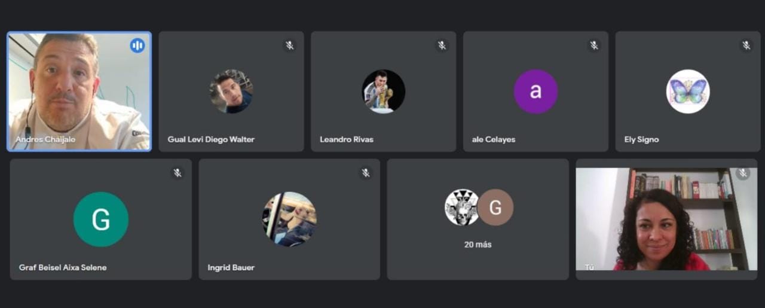Viewport: 765px width, 308px height.
Task: Click Ingrid Bauer's profile photo
Action: pyautogui.click(x=289, y=219)
